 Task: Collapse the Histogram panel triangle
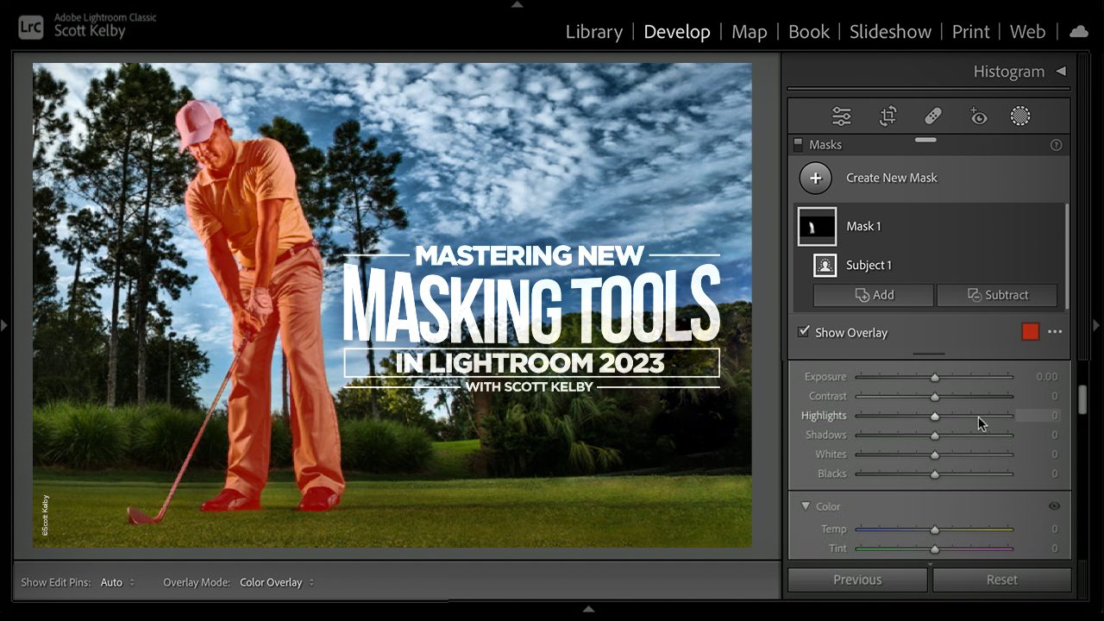pyautogui.click(x=1061, y=72)
